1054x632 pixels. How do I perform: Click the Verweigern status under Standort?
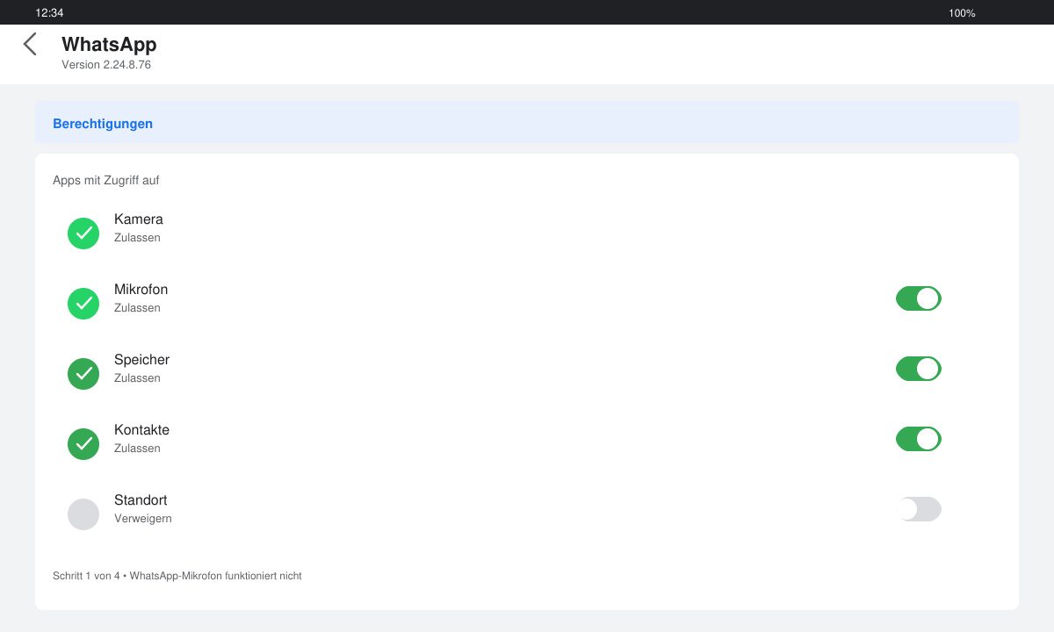[x=143, y=519]
